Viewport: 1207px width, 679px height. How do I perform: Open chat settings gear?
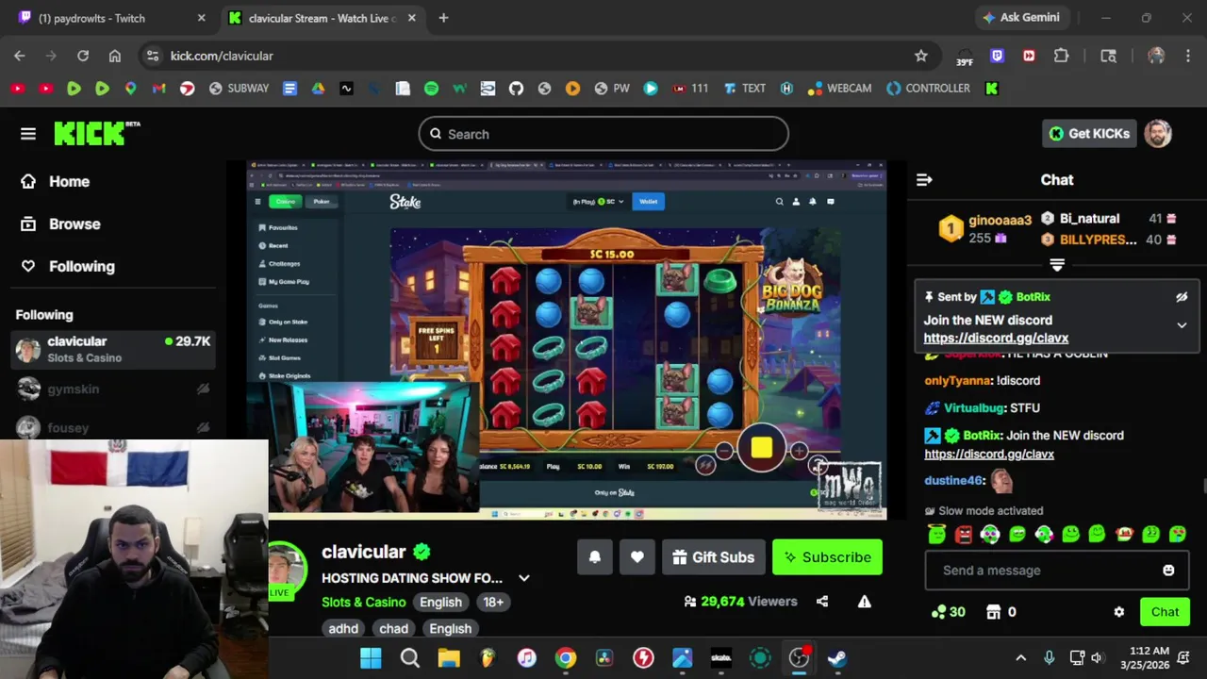tap(1118, 612)
